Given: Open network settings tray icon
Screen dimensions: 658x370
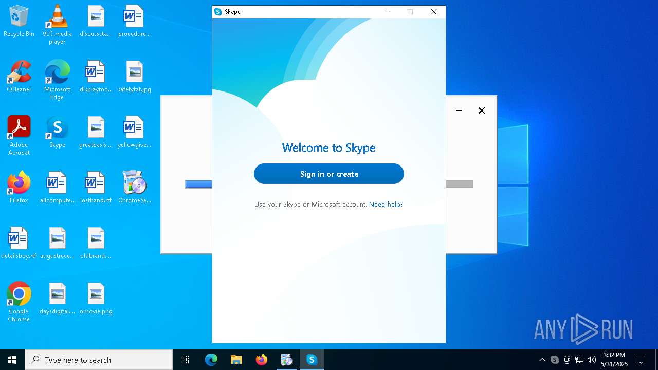Looking at the screenshot, I should point(579,360).
